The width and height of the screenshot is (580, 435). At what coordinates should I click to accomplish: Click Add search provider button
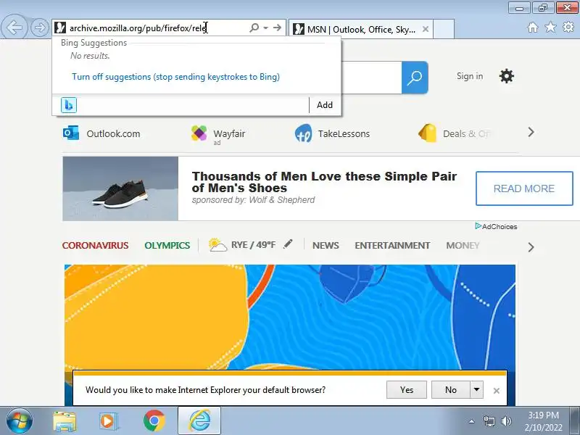coord(324,105)
